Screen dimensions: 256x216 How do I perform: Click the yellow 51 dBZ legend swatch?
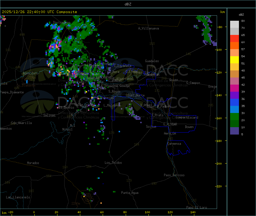234,60
